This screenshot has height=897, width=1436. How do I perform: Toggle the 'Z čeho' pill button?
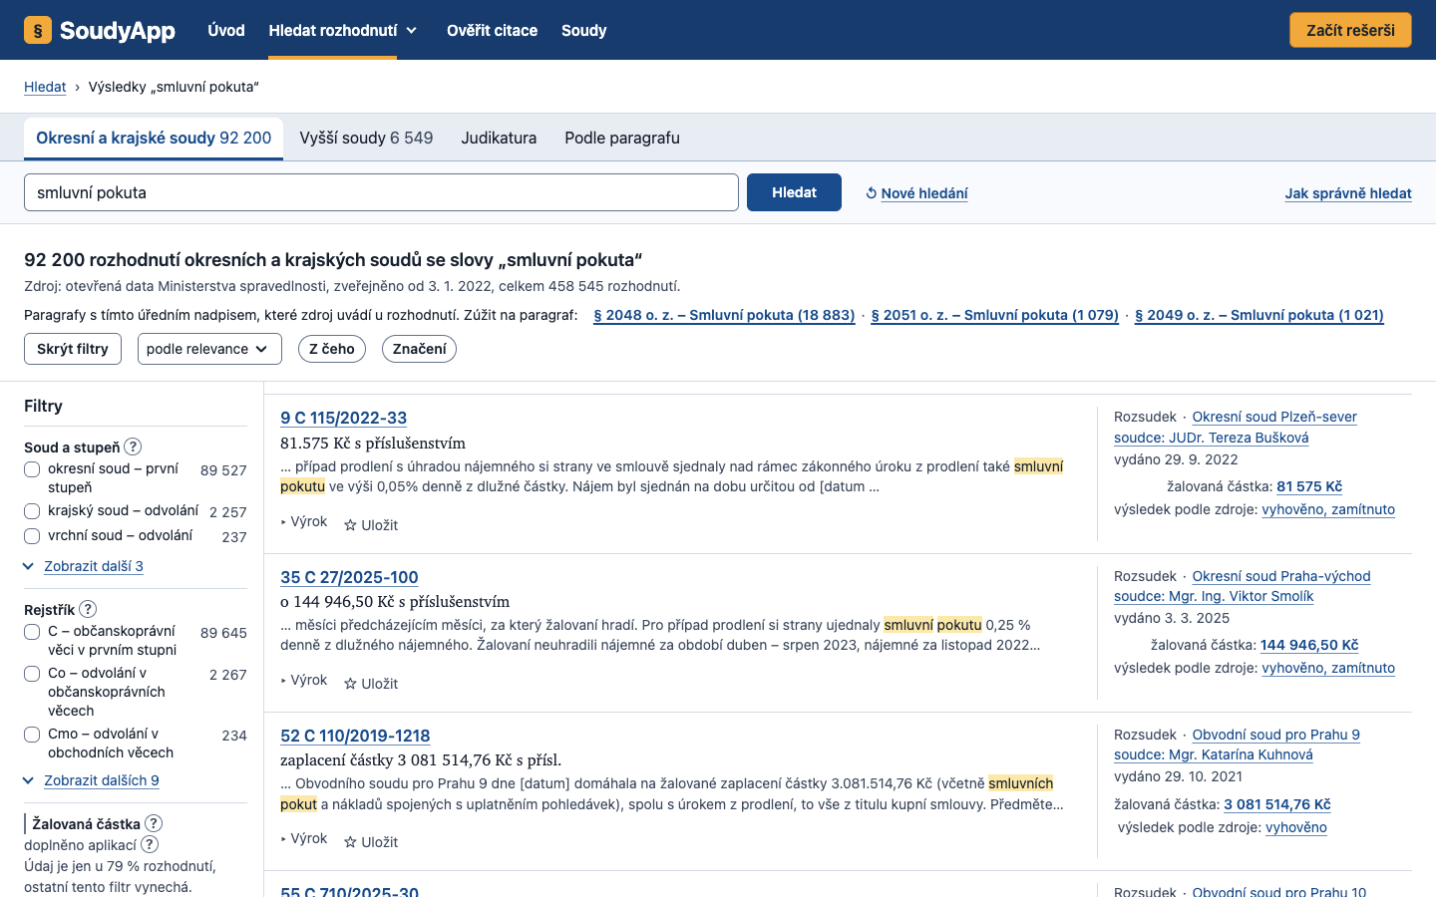click(332, 349)
